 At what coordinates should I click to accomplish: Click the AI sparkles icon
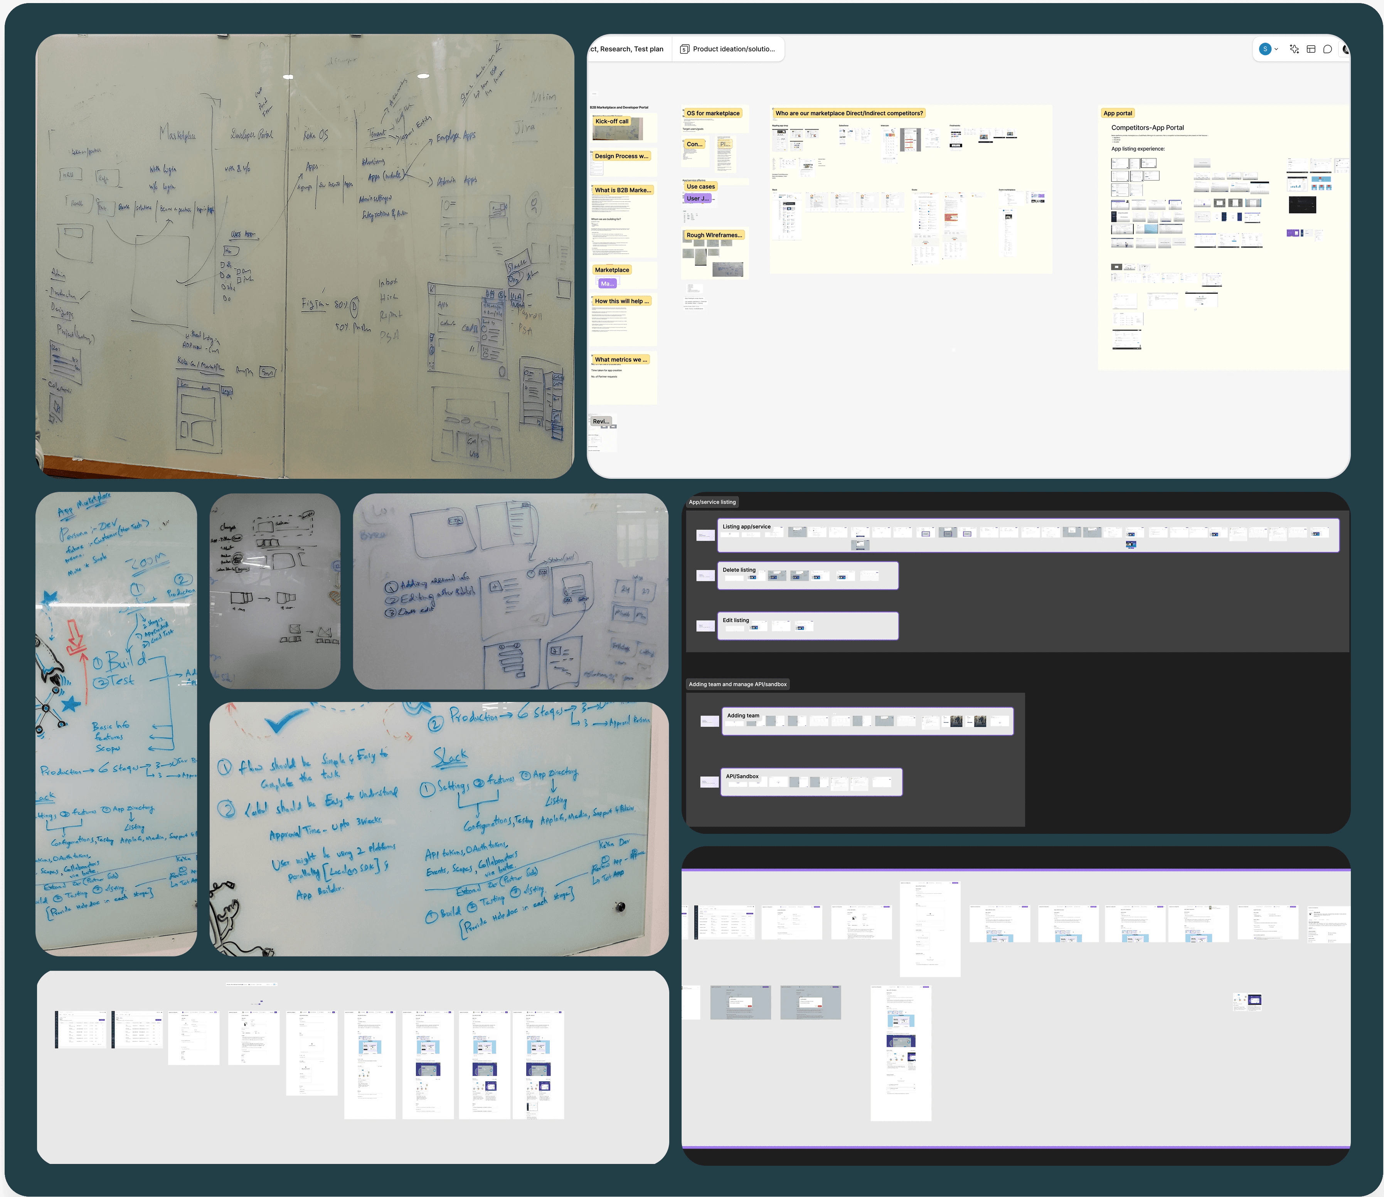1294,49
